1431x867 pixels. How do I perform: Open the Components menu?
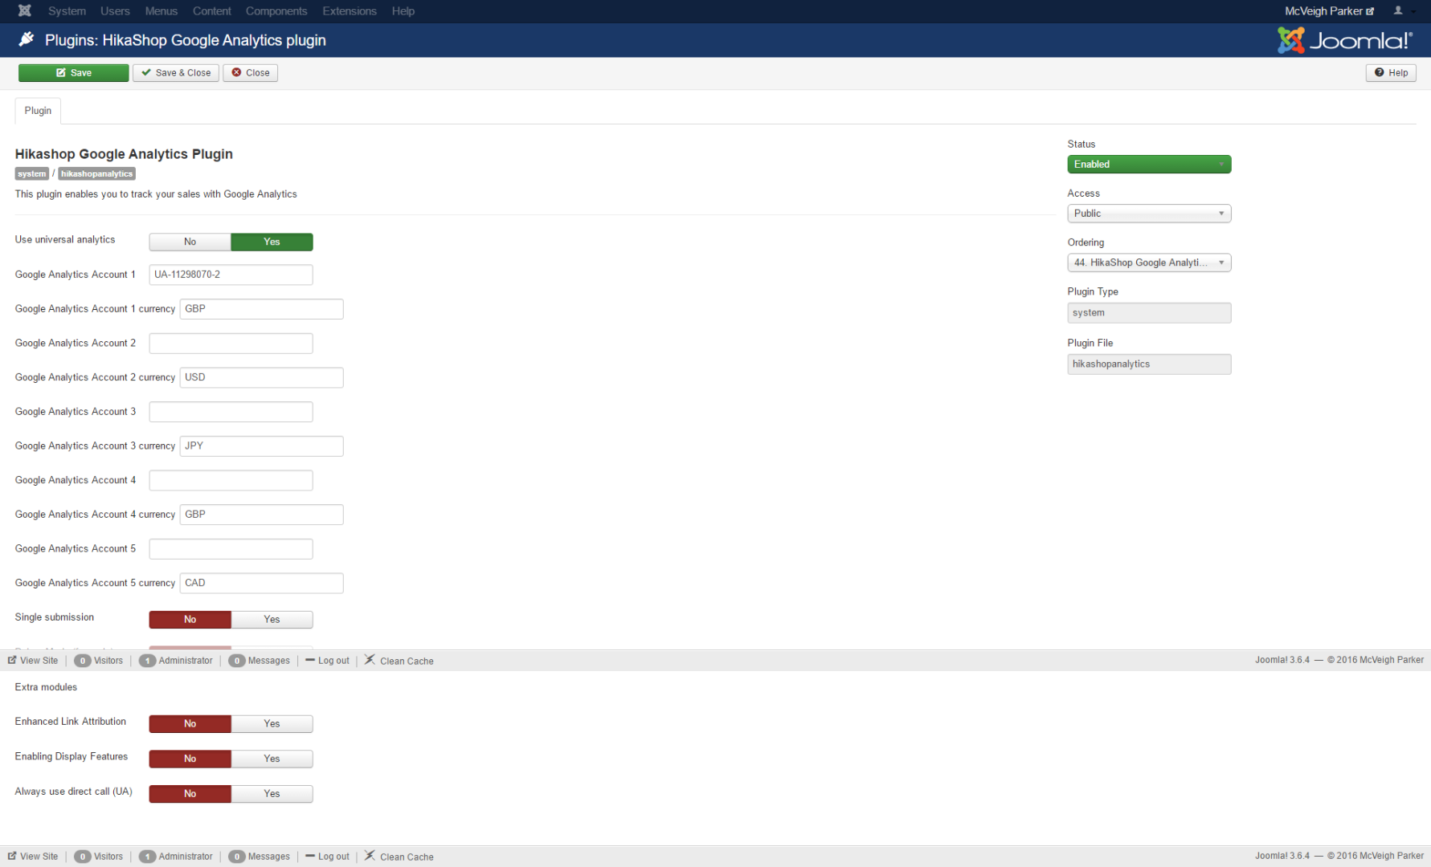click(x=276, y=11)
